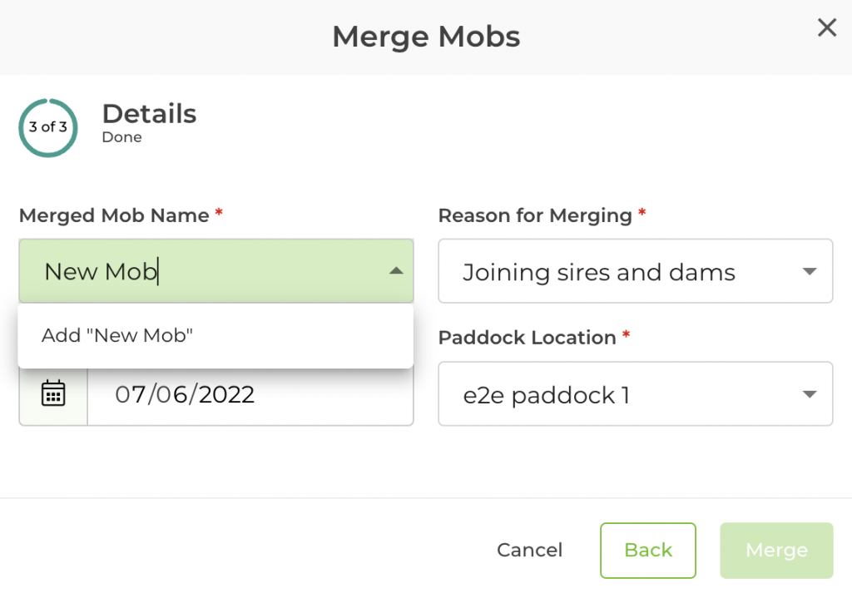Go to previous step with Back

648,550
